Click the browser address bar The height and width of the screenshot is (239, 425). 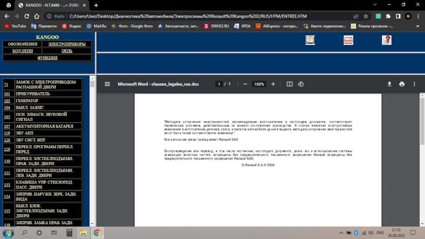(188, 16)
